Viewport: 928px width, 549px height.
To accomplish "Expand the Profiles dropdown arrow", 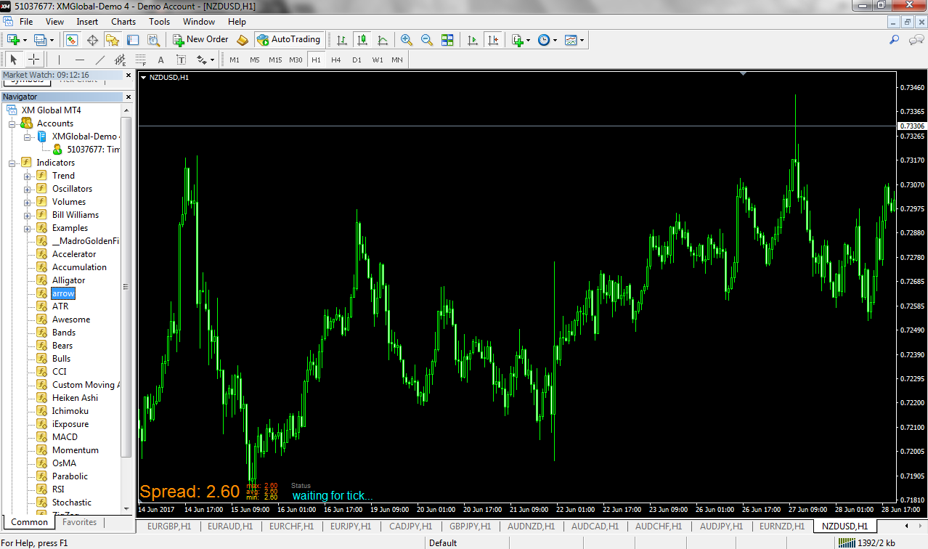I will [51, 40].
